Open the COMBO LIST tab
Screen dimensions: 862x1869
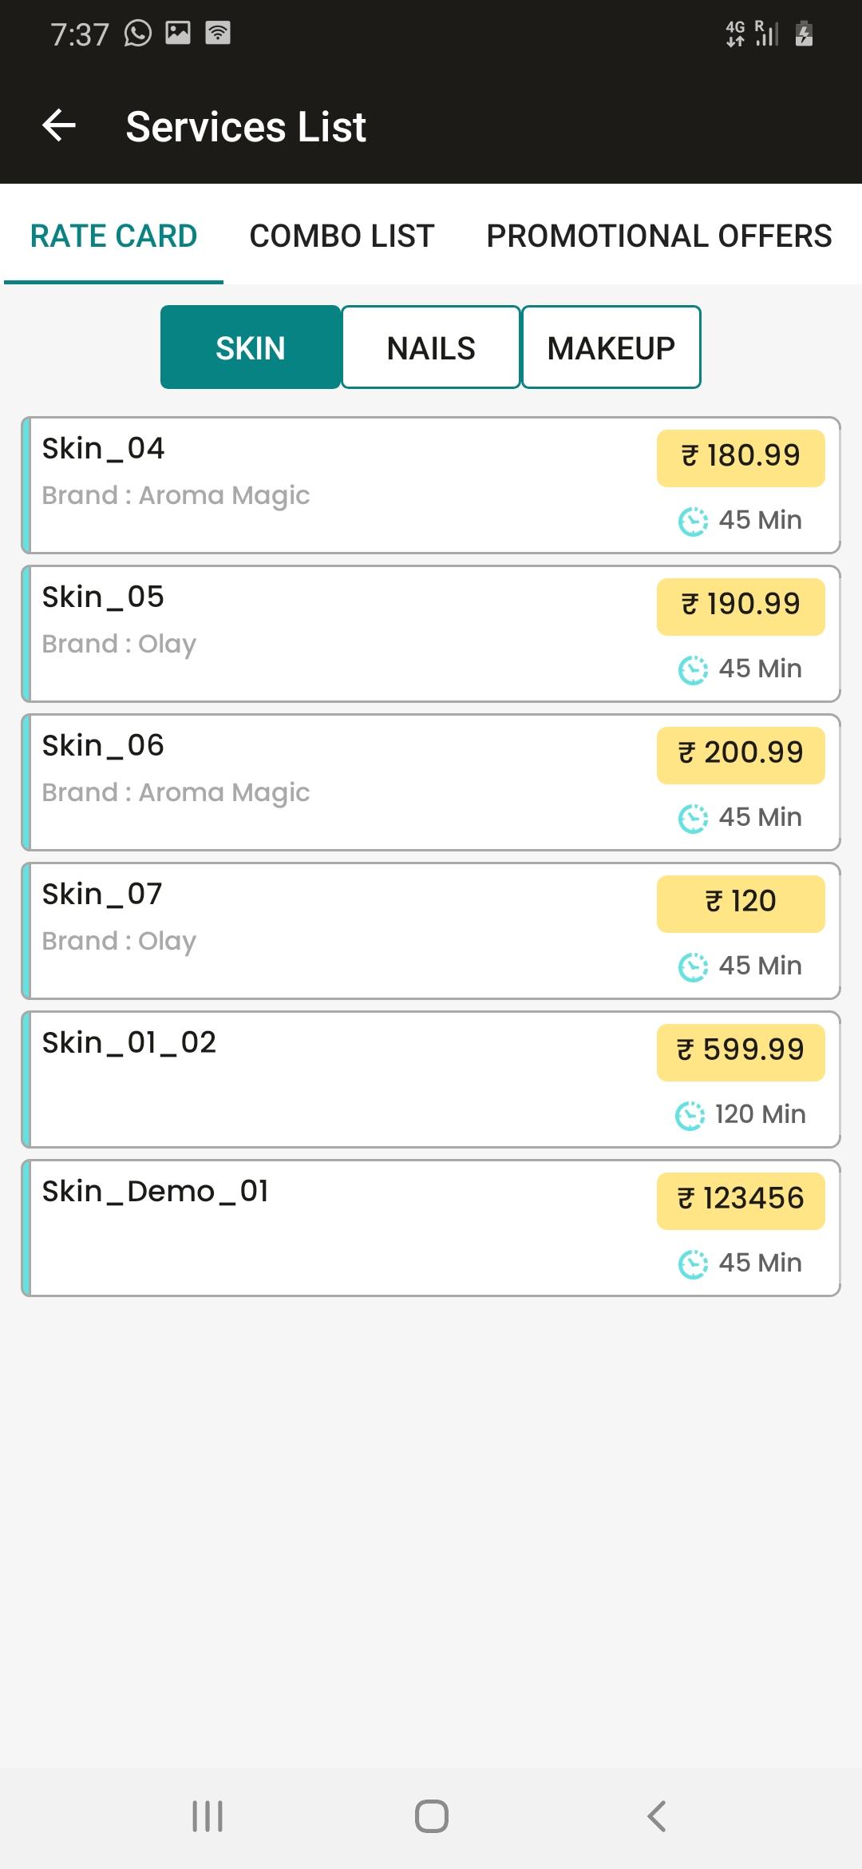tap(342, 236)
